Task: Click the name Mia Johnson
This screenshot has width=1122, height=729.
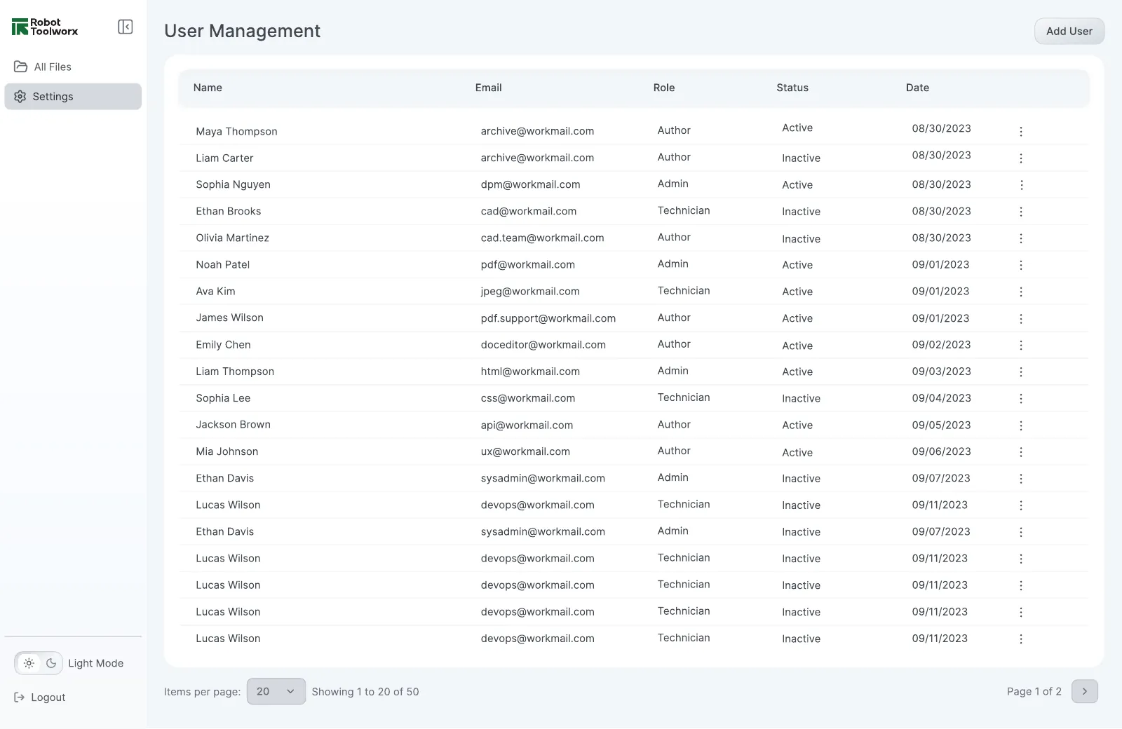Action: [227, 451]
